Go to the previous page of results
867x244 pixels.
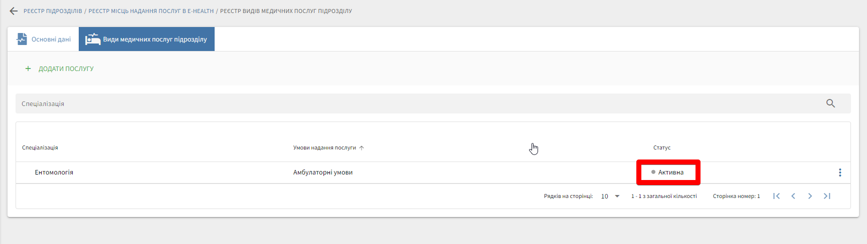coord(793,196)
